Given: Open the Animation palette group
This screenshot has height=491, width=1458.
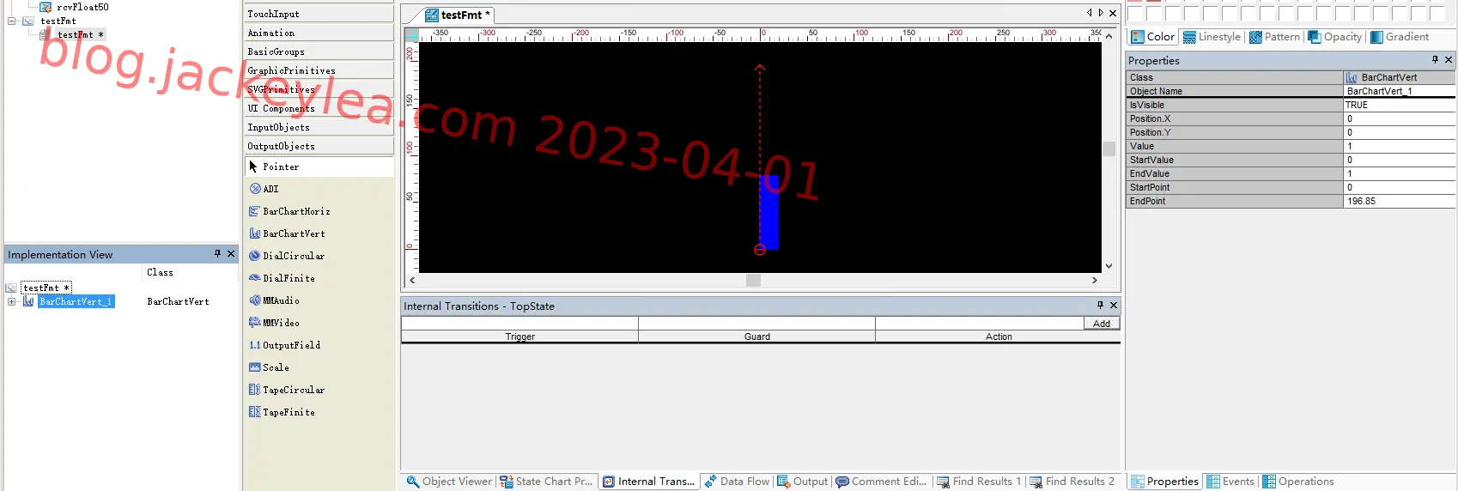Looking at the screenshot, I should [319, 33].
